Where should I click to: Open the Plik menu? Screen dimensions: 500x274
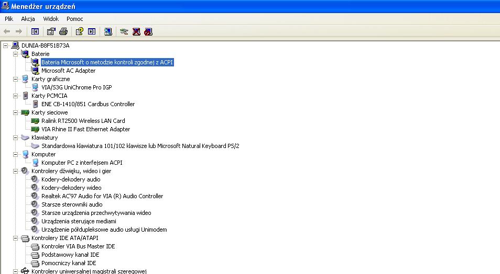9,19
